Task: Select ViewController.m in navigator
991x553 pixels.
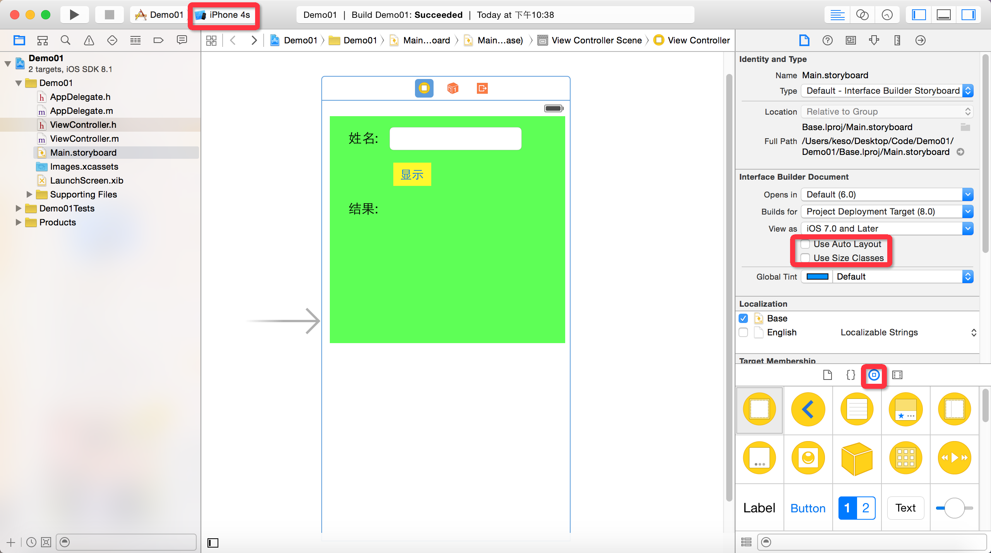Action: 84,139
